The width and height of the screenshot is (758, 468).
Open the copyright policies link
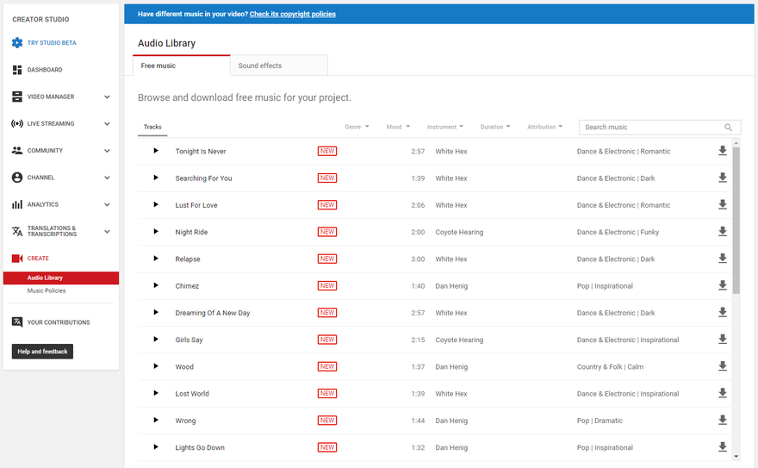click(x=292, y=14)
